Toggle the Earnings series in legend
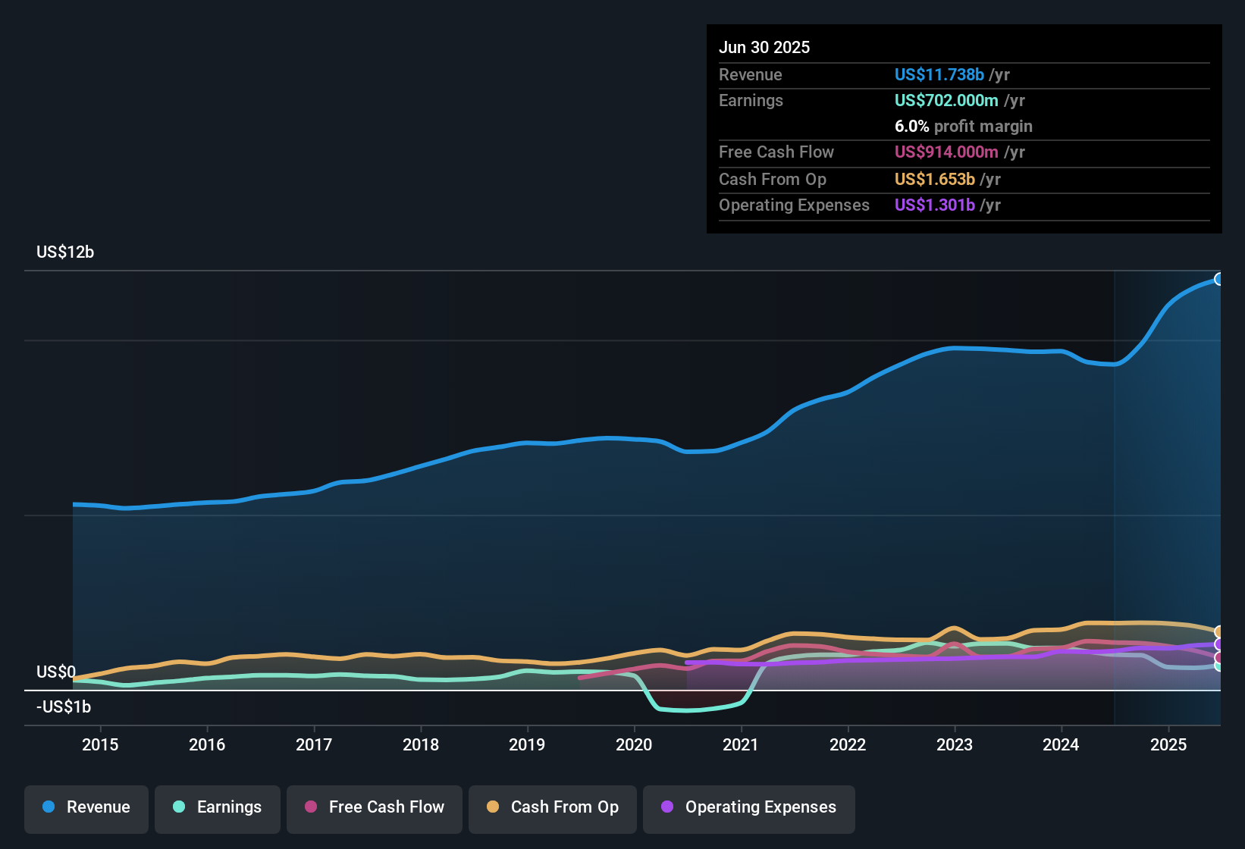This screenshot has width=1245, height=849. (x=217, y=807)
